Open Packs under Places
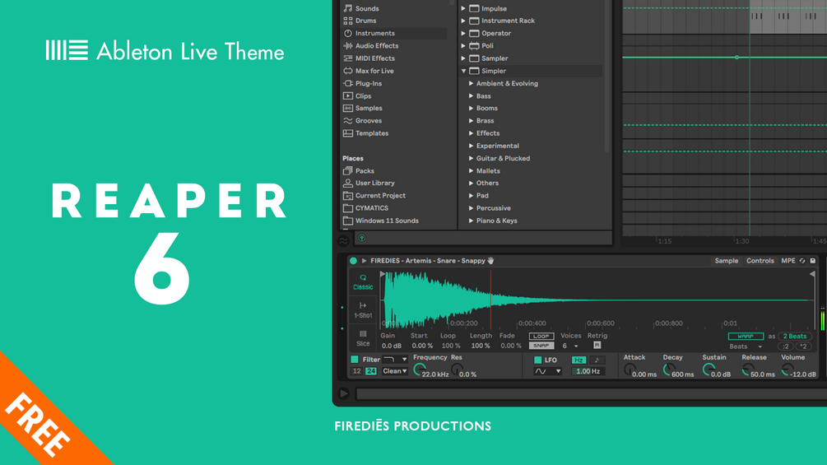Viewport: 827px width, 465px height. coord(359,171)
